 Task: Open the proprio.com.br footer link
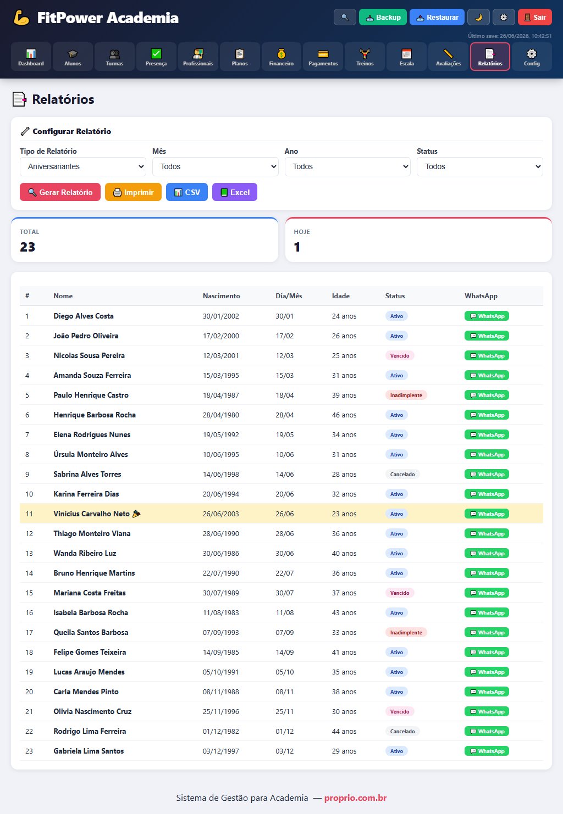click(355, 798)
